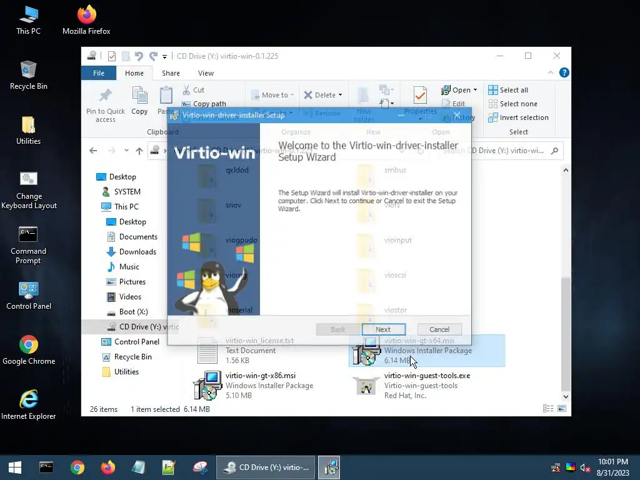This screenshot has height=480, width=640.
Task: Click Invert selection in ribbon
Action: coord(518,117)
